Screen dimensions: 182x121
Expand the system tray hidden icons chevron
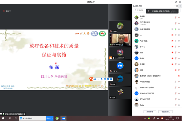point(145,118)
